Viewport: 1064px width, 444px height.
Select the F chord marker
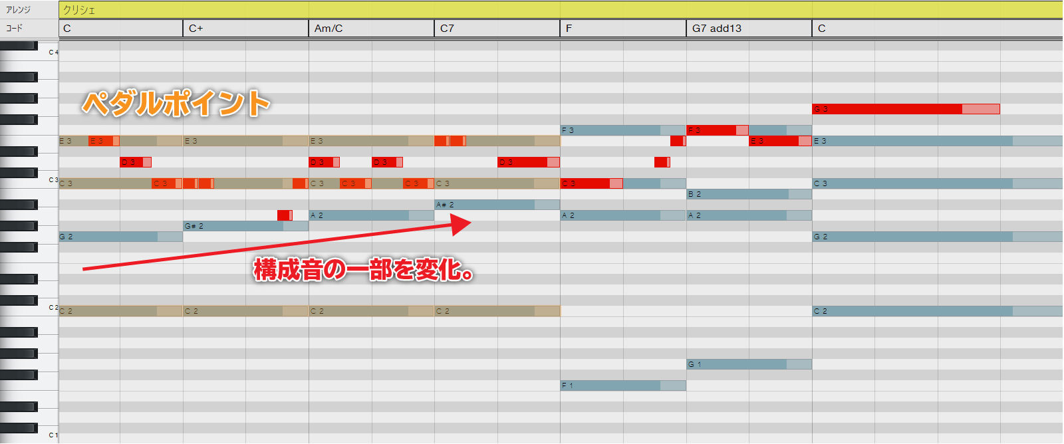623,29
